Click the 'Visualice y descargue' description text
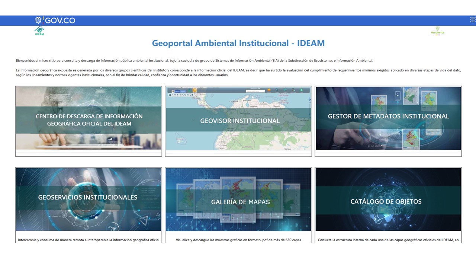The height and width of the screenshot is (268, 476). click(x=238, y=240)
